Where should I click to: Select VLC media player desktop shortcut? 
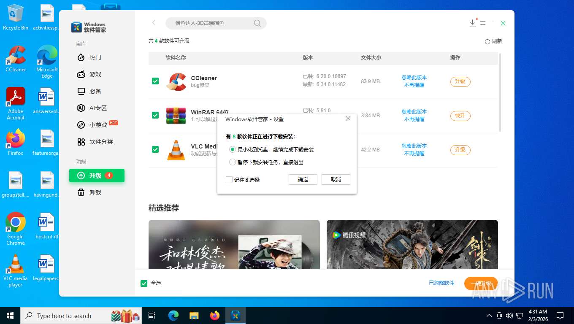click(x=16, y=270)
